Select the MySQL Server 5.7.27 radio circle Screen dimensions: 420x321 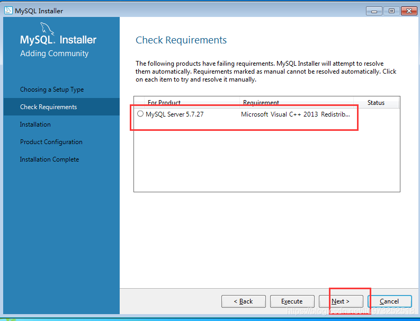tap(140, 113)
